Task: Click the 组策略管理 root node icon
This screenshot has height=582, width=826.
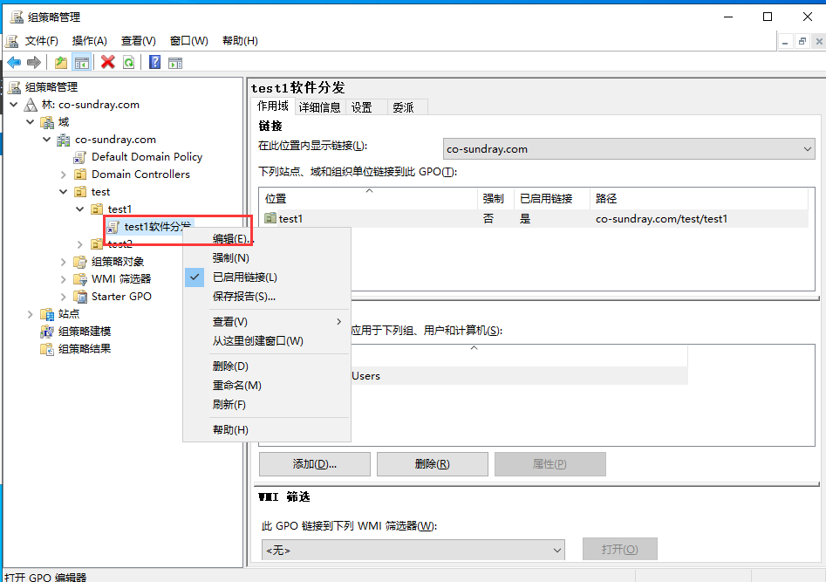Action: point(15,87)
